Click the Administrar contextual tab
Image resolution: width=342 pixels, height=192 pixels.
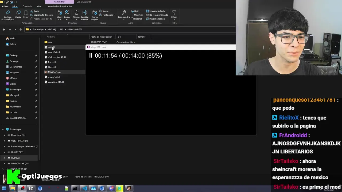(59, 2)
